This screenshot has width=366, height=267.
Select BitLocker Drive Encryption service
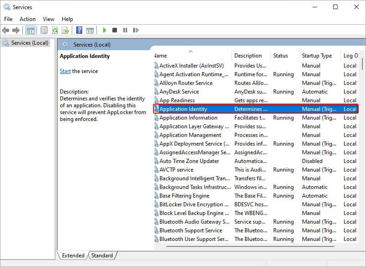(256, 204)
